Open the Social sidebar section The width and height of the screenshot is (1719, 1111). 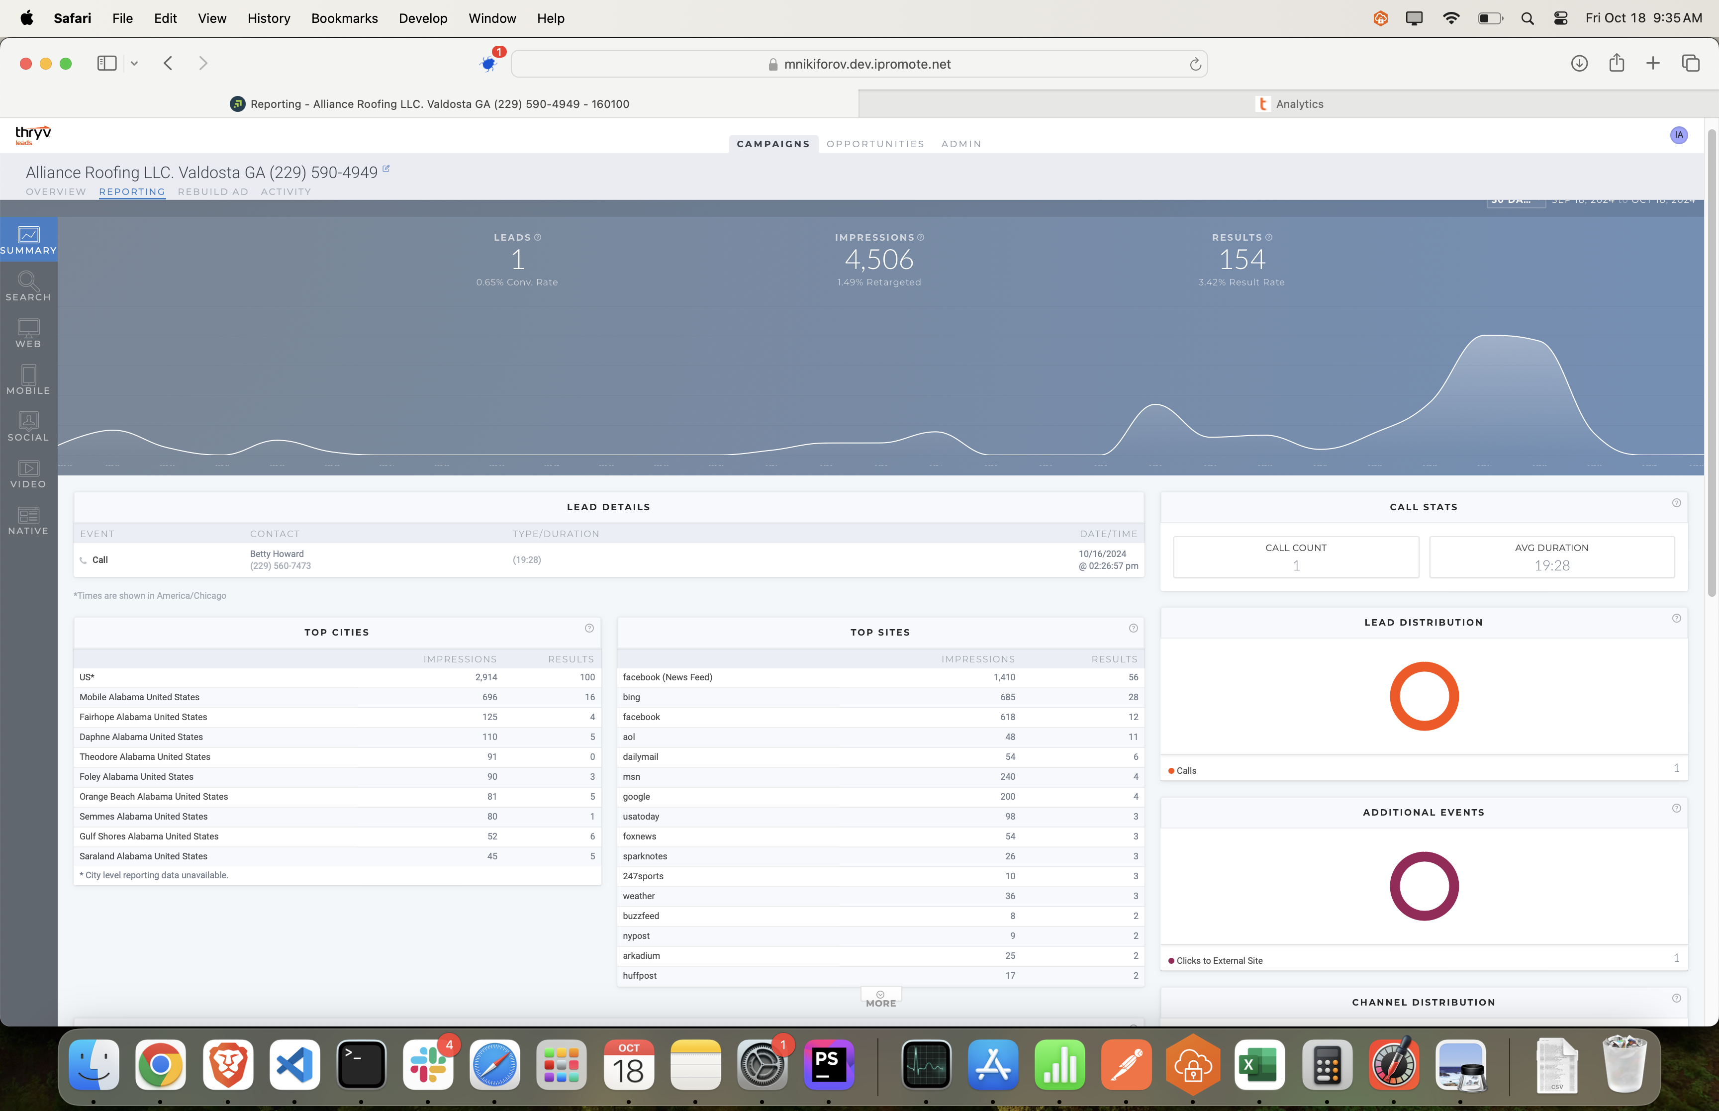pyautogui.click(x=29, y=427)
